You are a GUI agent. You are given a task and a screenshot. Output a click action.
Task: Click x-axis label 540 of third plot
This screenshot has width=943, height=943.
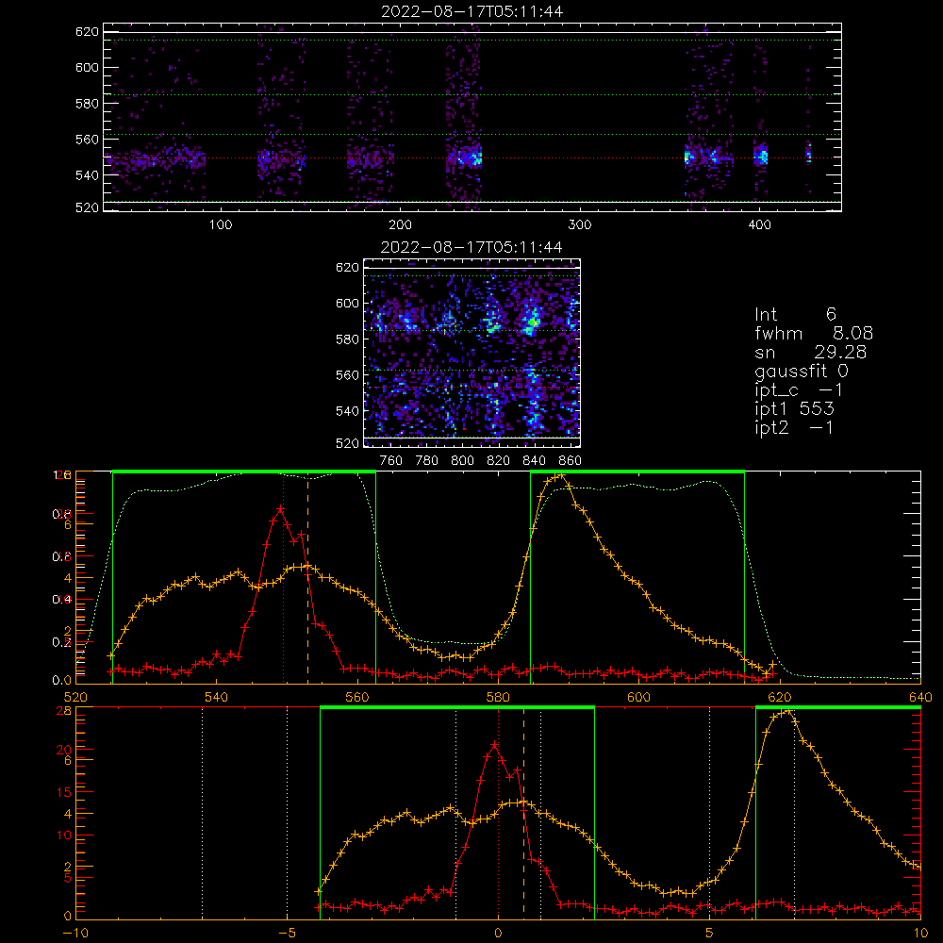(217, 697)
